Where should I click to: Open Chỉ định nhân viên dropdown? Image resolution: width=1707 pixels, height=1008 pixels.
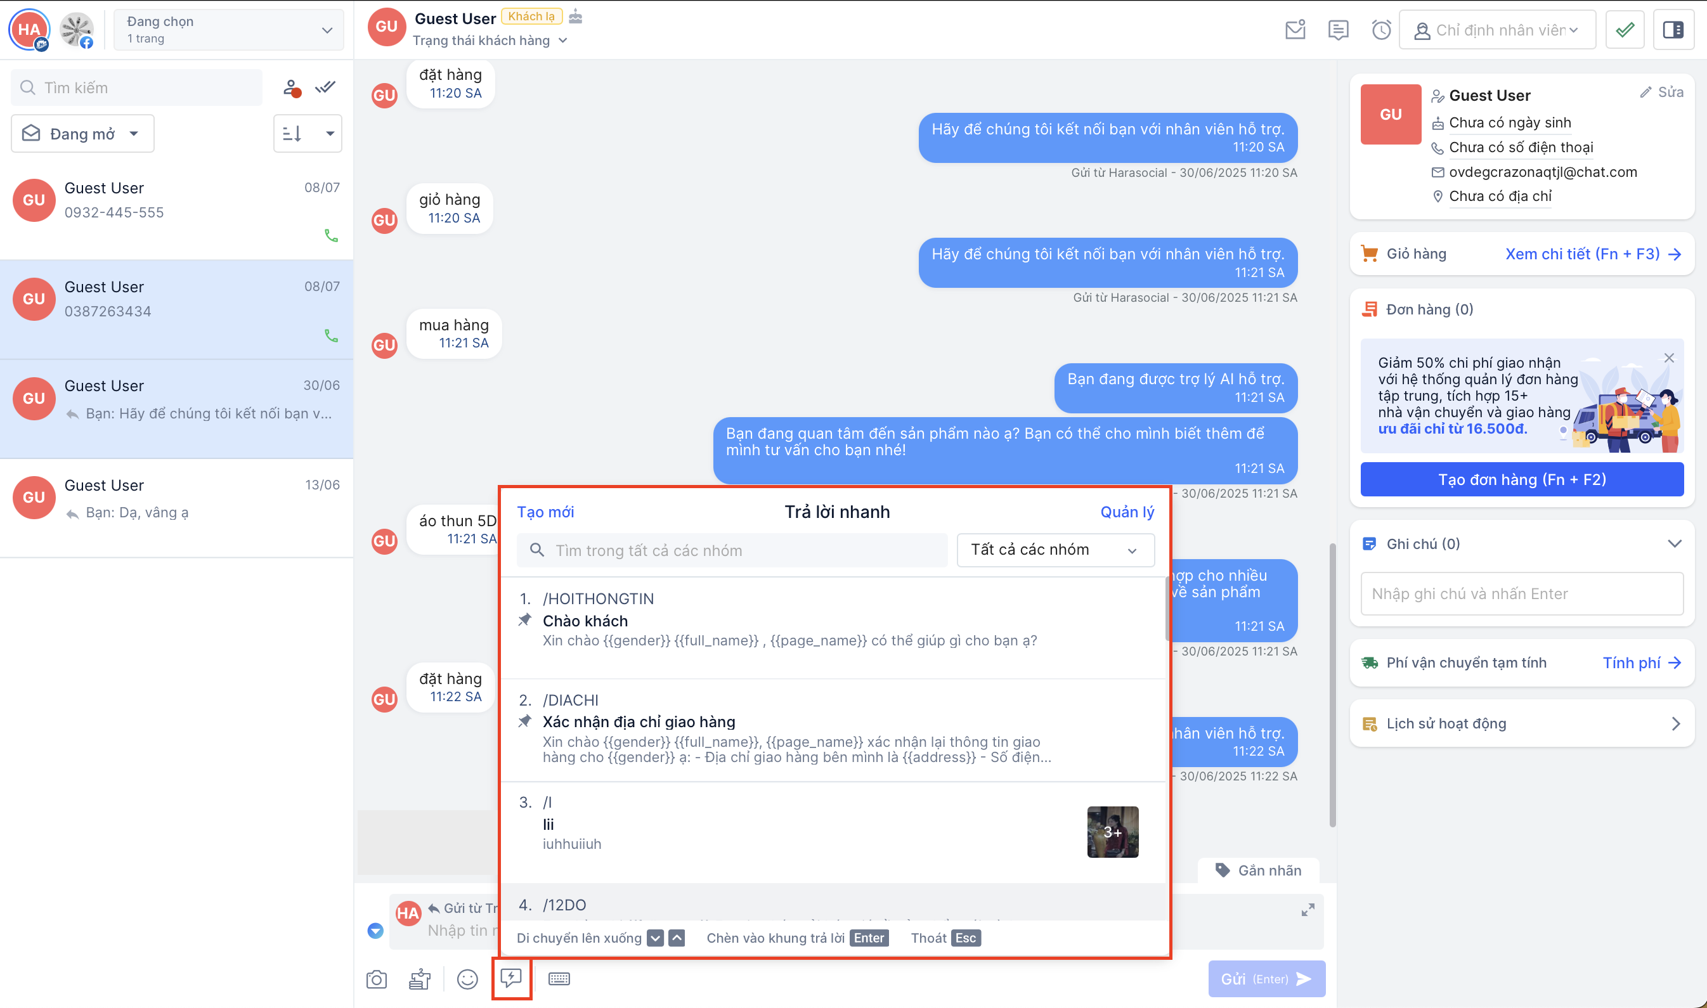(1497, 30)
